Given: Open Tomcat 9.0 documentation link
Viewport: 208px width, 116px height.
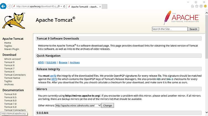Looking at the screenshot, I should pyautogui.click(x=10, y=94).
